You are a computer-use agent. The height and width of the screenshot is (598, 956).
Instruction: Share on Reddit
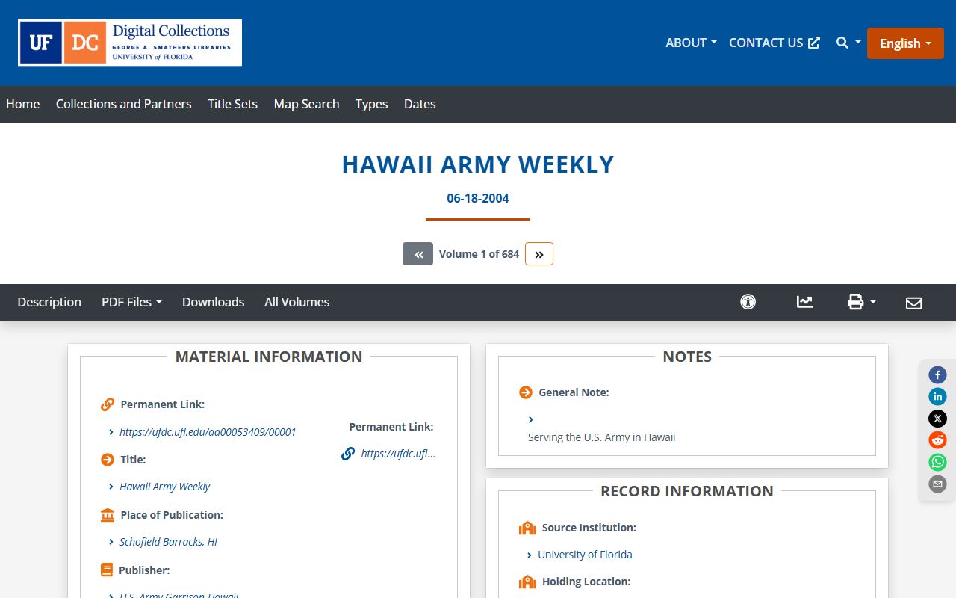tap(937, 440)
